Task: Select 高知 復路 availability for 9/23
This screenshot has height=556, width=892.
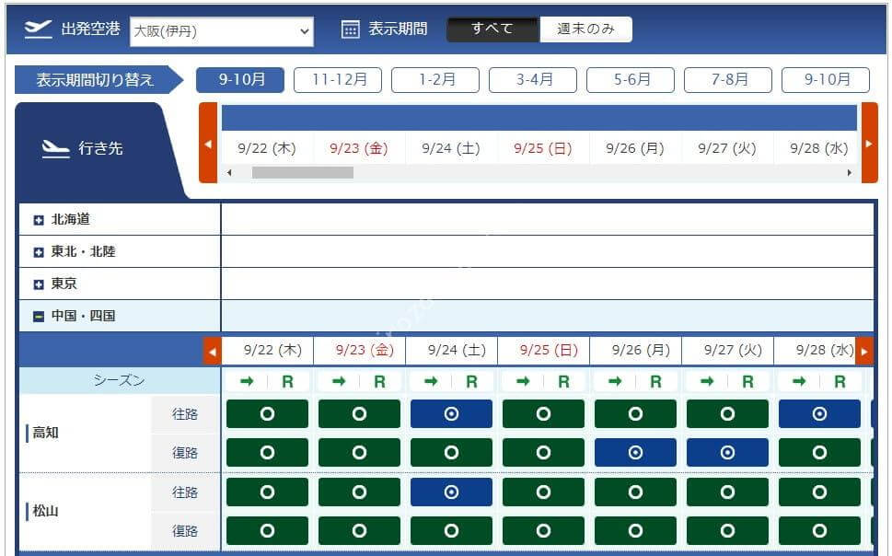Action: click(360, 452)
